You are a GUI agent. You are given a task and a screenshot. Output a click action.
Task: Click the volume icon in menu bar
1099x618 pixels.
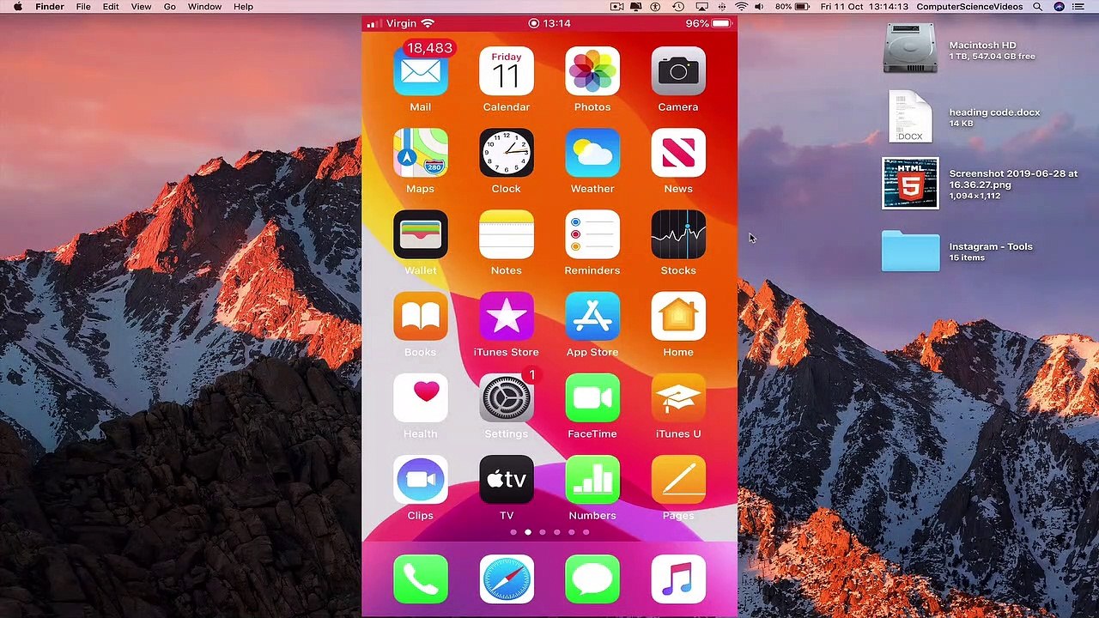(760, 7)
